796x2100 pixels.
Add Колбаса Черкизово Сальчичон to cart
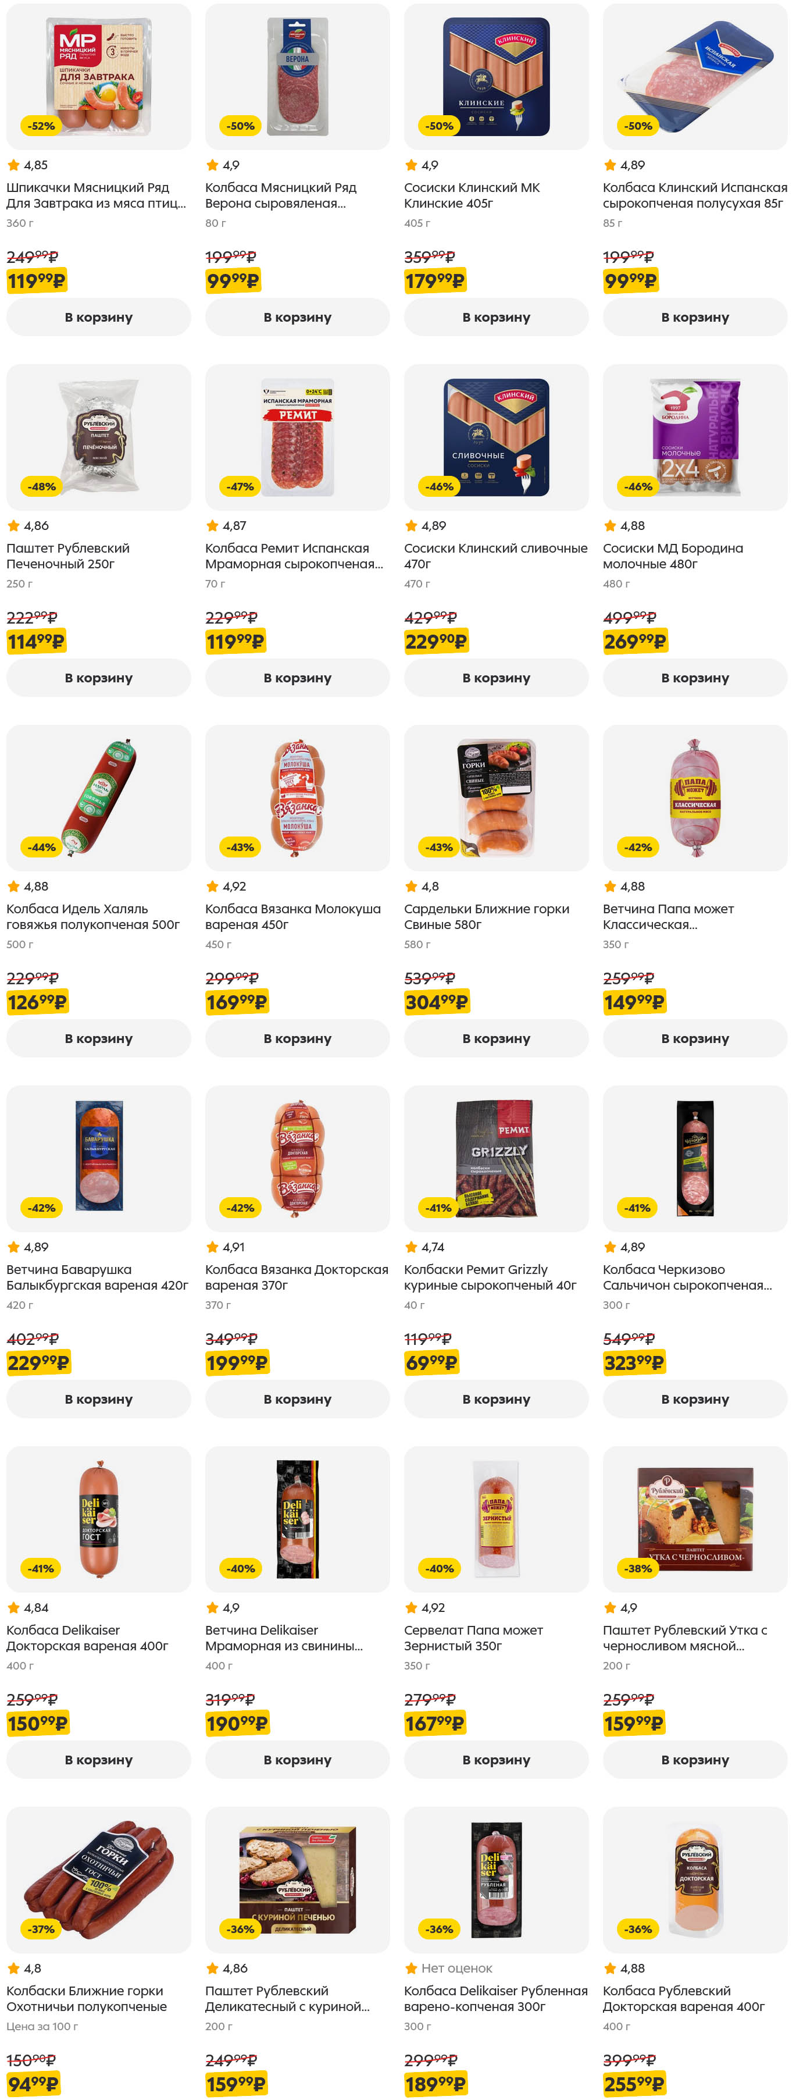pos(694,1399)
